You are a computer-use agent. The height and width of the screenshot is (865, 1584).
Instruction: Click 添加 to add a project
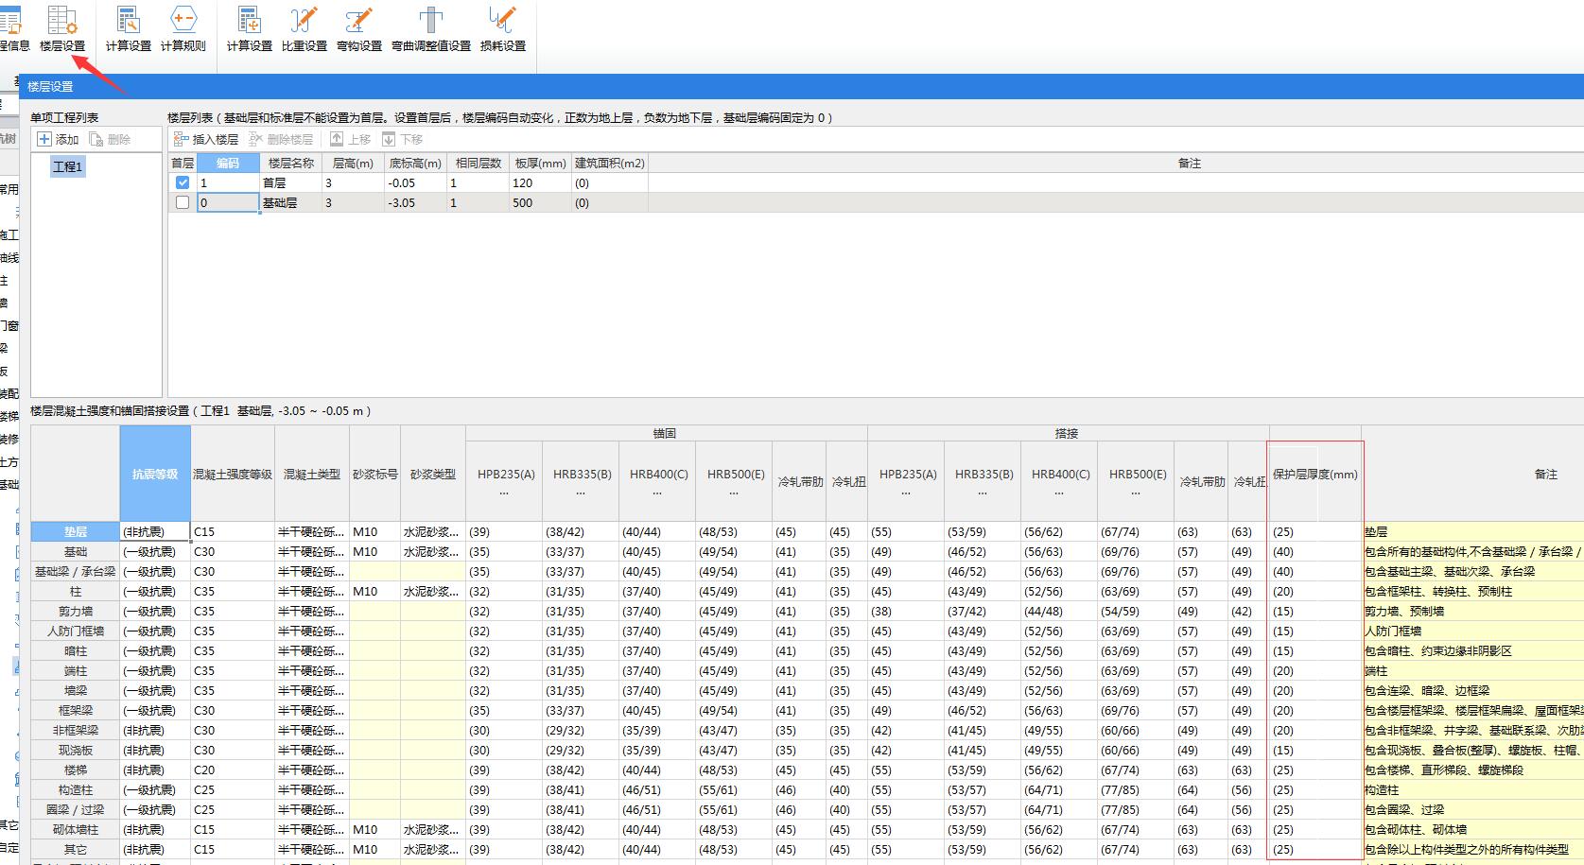pyautogui.click(x=58, y=139)
